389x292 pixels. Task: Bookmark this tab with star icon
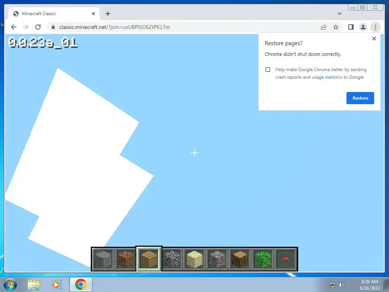click(336, 27)
